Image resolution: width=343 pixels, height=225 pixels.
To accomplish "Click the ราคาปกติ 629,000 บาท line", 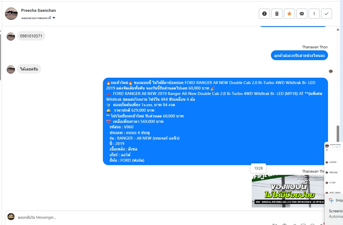I will pos(134,110).
